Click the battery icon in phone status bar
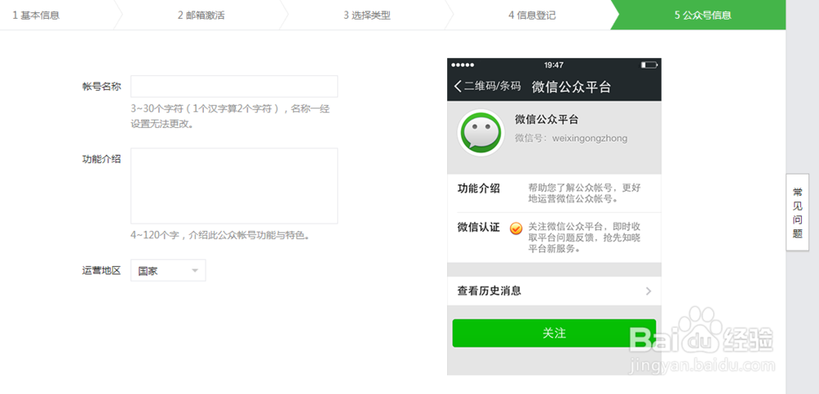819x394 pixels. click(649, 65)
